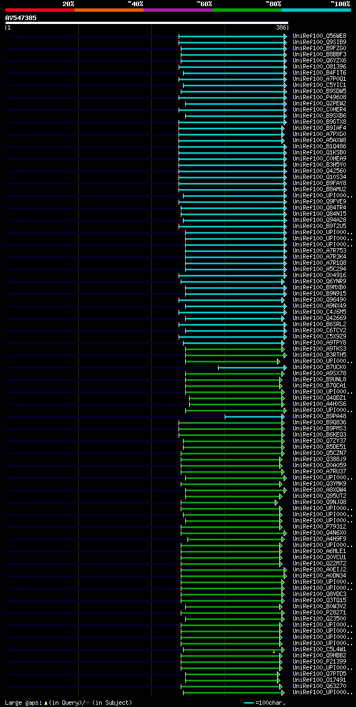Image resolution: width=356 pixels, height=707 pixels.
Task: Open hit UniRef100_Q56WE8
Action: click(320, 36)
